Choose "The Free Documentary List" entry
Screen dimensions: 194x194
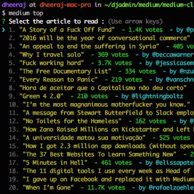(65, 71)
